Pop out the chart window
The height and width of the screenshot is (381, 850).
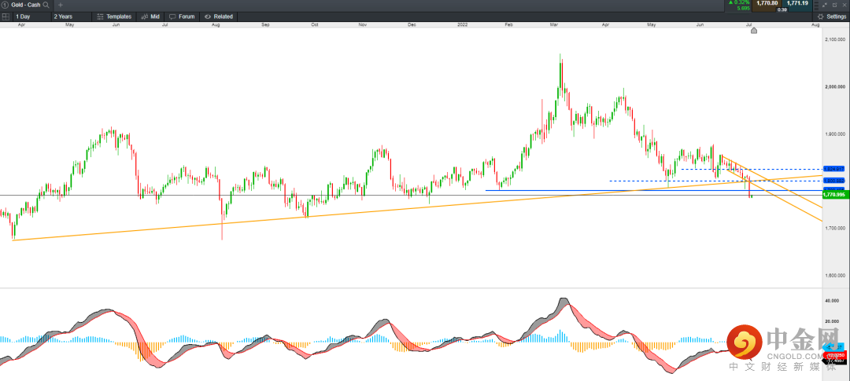click(835, 5)
